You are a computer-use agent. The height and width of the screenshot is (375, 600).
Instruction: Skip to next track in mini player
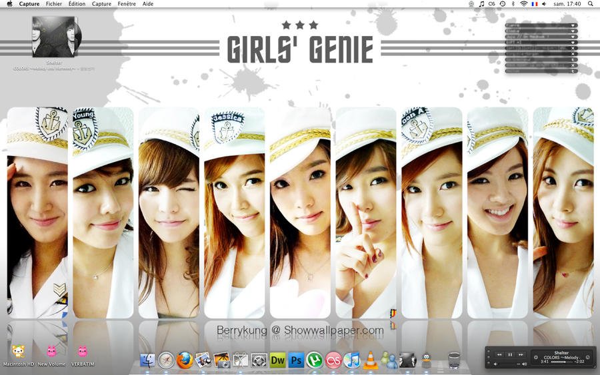point(521,354)
